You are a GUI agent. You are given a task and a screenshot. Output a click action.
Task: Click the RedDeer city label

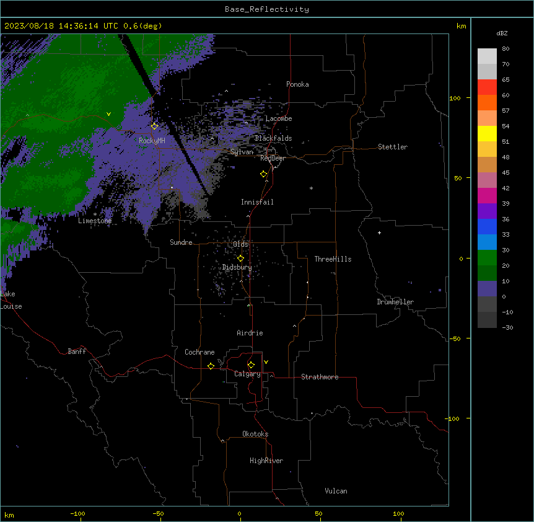pos(273,158)
